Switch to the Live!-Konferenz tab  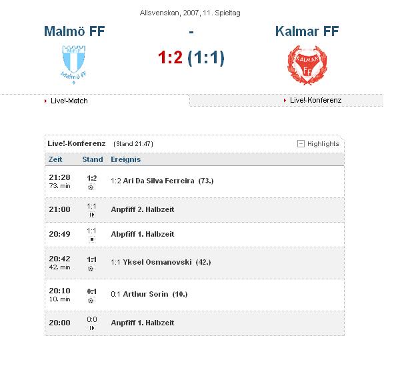[x=315, y=100]
